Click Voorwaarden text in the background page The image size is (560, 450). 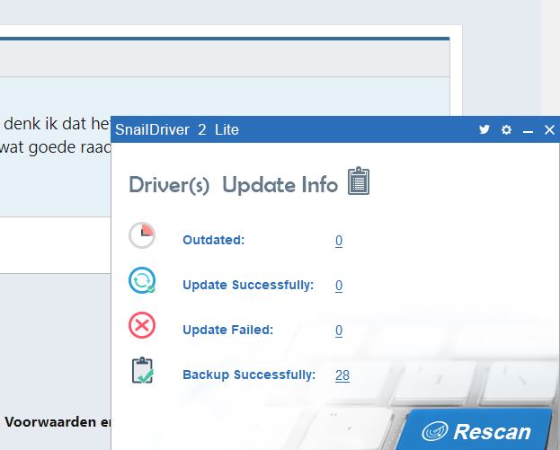[50, 422]
